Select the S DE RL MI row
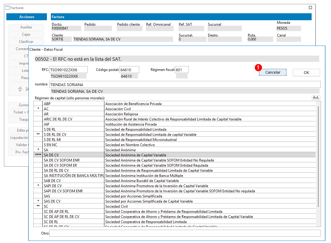Screen dimensions: 331x243 (x=175, y=139)
